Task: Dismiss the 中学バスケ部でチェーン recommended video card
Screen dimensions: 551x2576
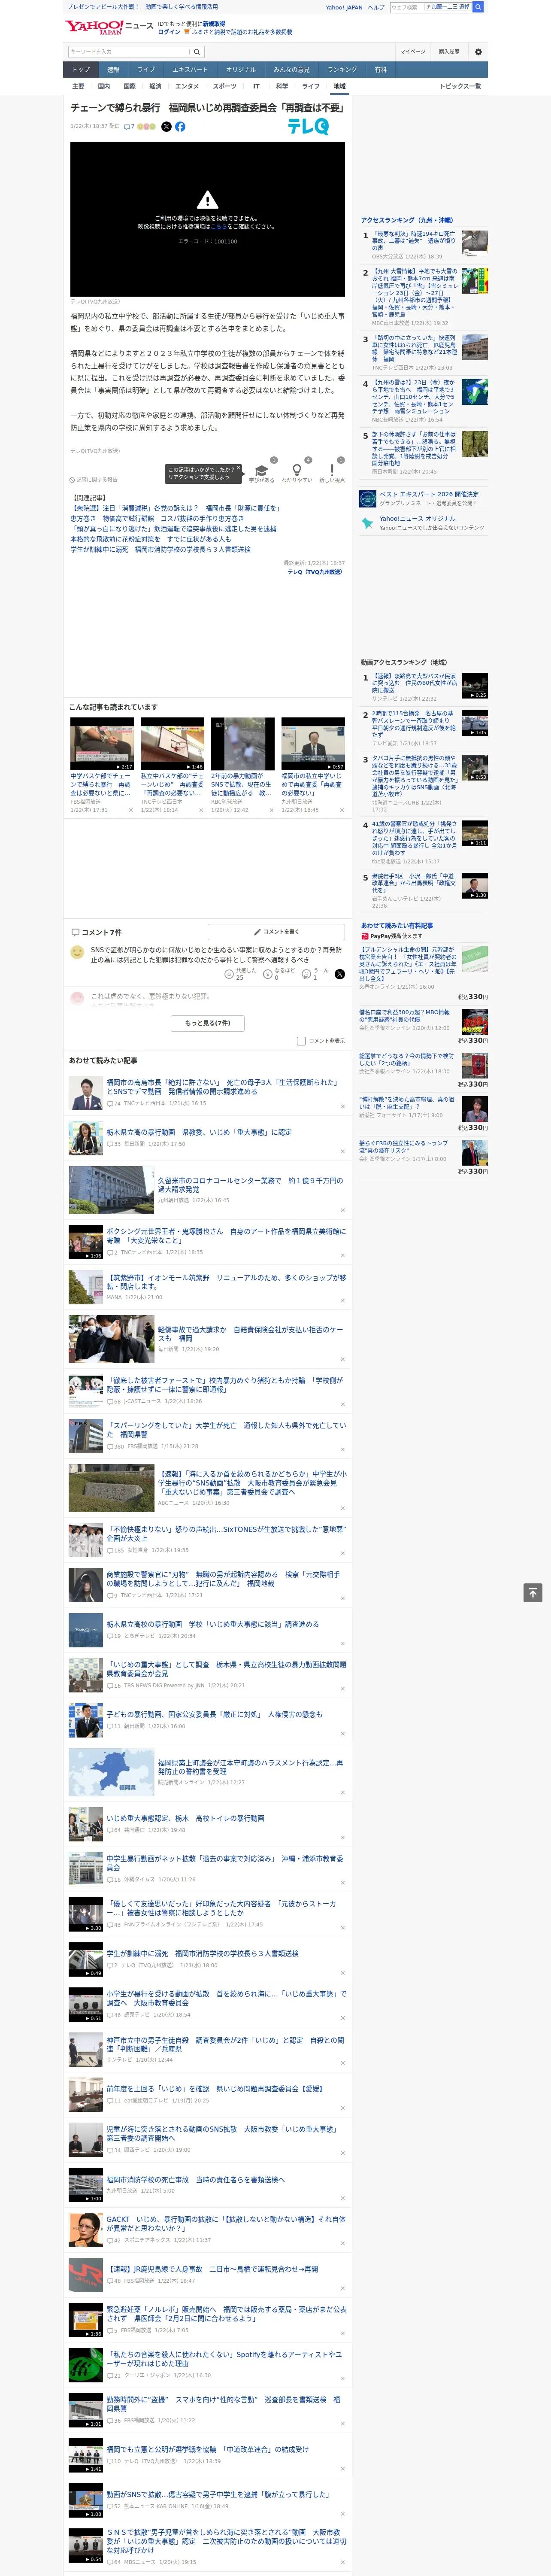Action: pos(131,810)
